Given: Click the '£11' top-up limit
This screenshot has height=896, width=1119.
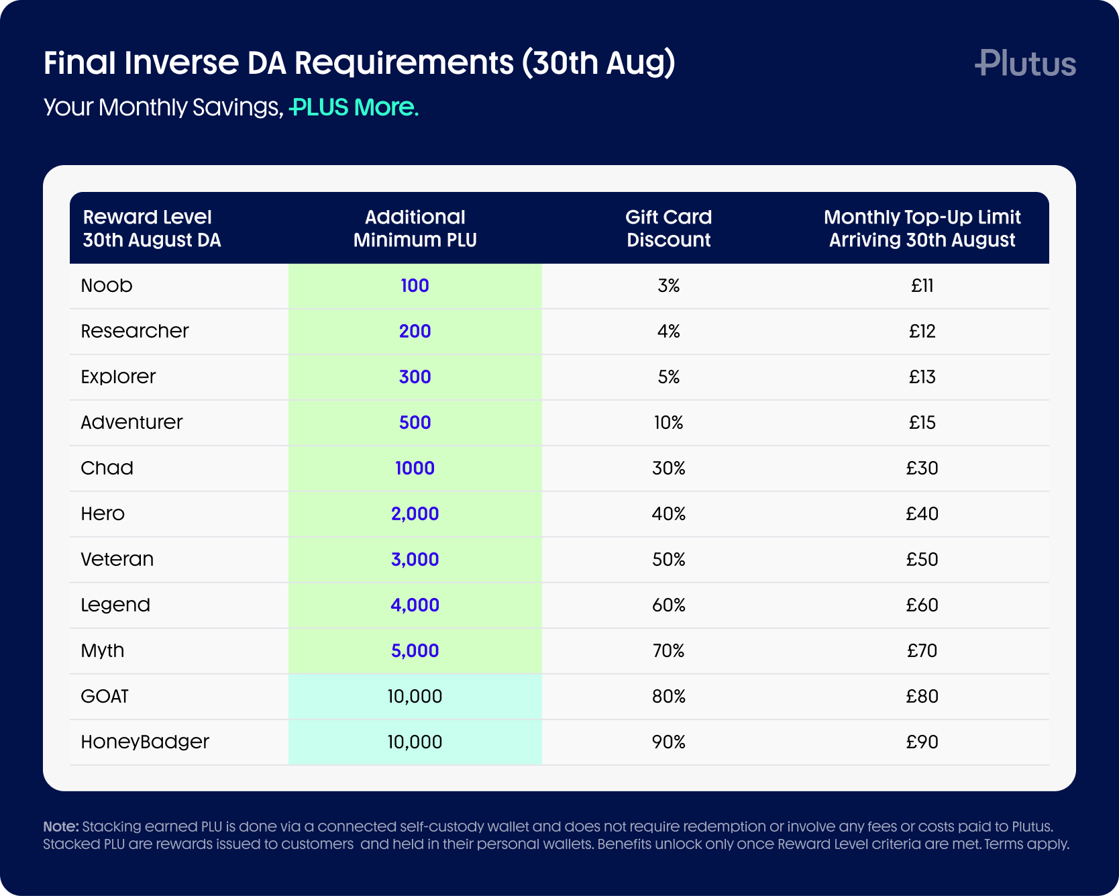Looking at the screenshot, I should [922, 286].
